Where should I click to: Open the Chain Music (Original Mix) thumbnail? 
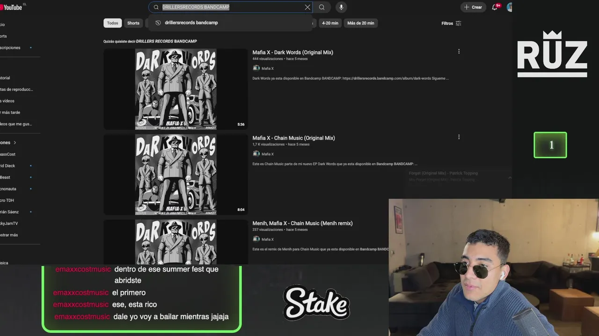tap(175, 175)
